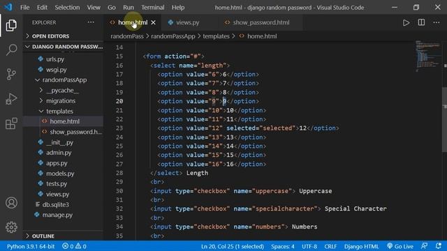Click the Run file play icon
Viewport: 447px width, 251px height.
pyautogui.click(x=406, y=22)
